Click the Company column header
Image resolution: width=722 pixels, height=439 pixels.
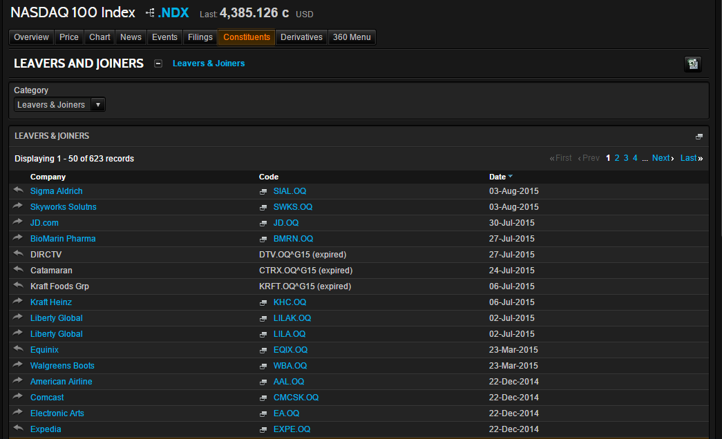pyautogui.click(x=48, y=177)
